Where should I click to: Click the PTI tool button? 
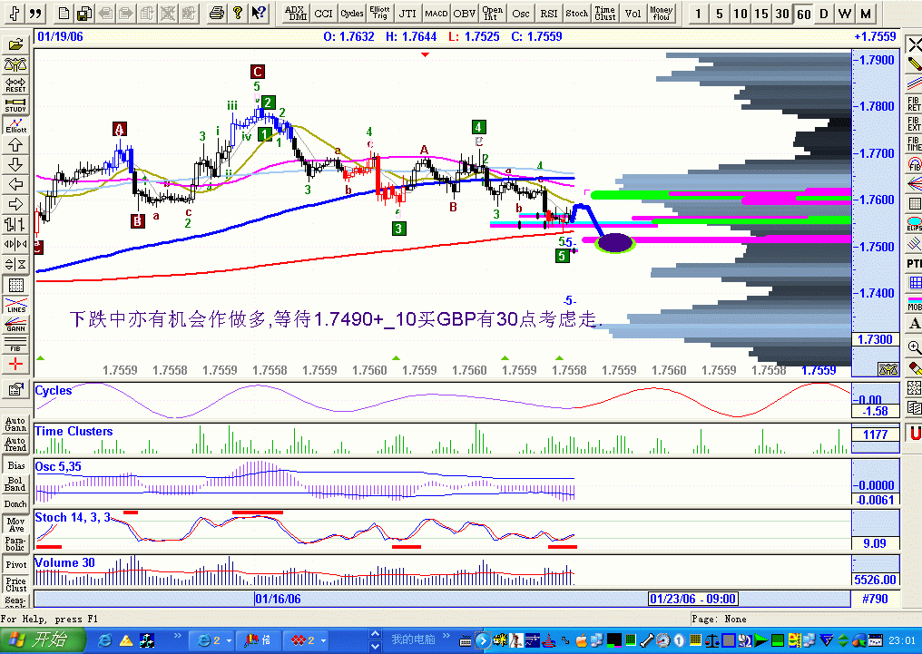click(915, 264)
